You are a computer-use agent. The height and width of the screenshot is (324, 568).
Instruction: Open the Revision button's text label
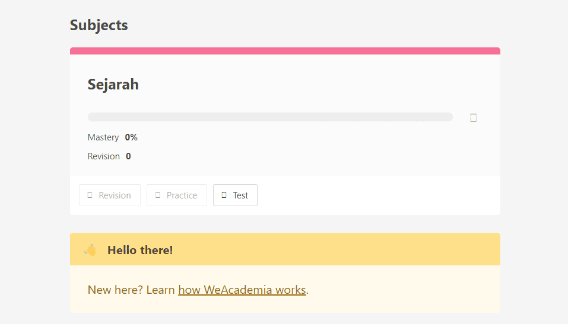[115, 195]
